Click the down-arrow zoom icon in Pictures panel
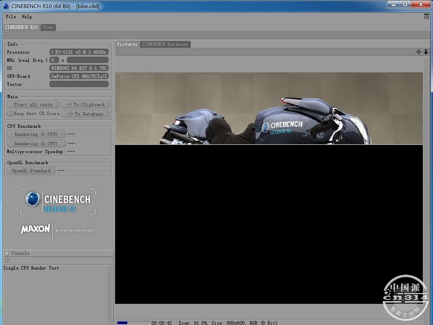 point(425,52)
